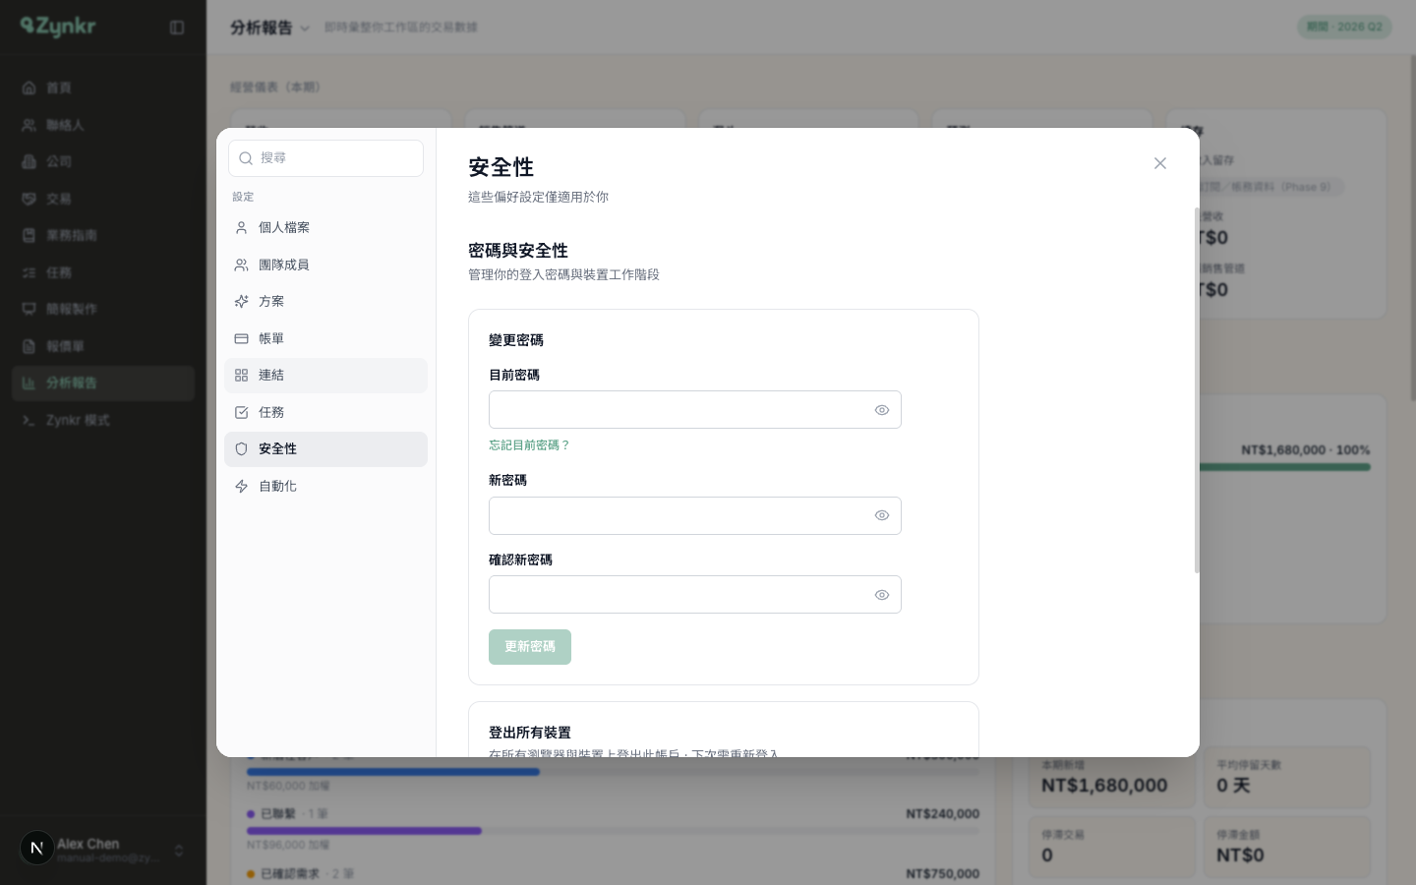This screenshot has height=885, width=1416.
Task: Click the background sidebar 任務 list icon
Action: [29, 272]
